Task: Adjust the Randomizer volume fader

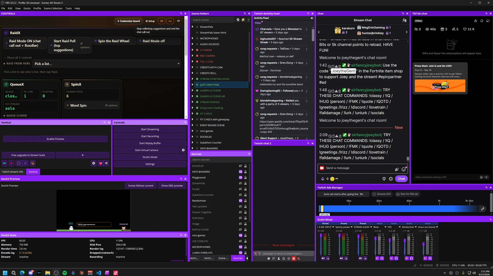Action: point(405,241)
